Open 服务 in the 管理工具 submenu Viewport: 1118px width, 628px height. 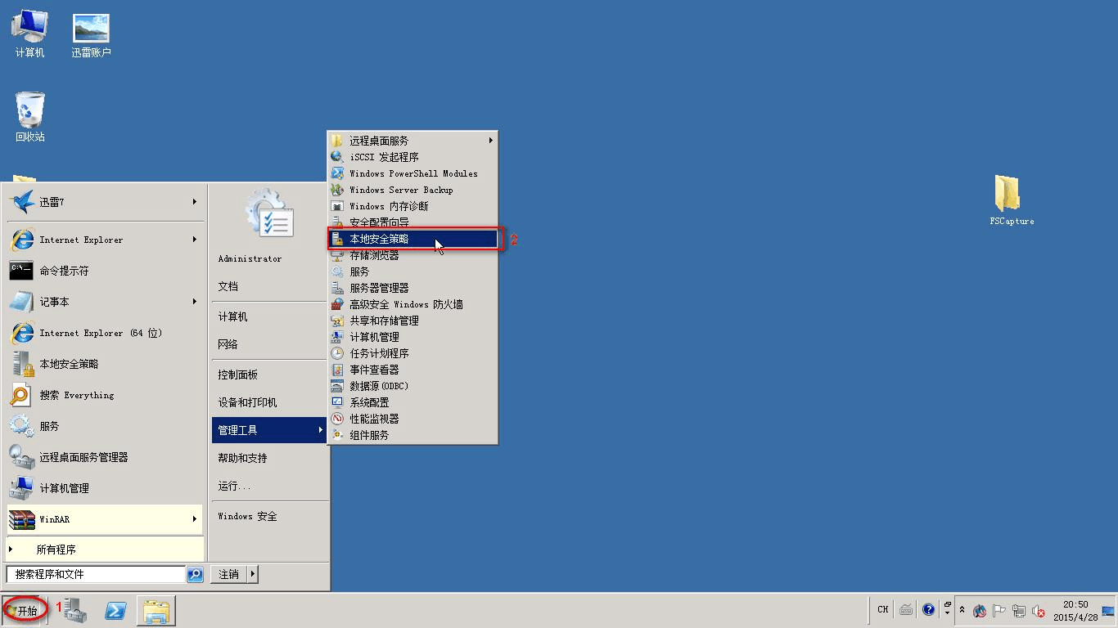tap(412, 271)
